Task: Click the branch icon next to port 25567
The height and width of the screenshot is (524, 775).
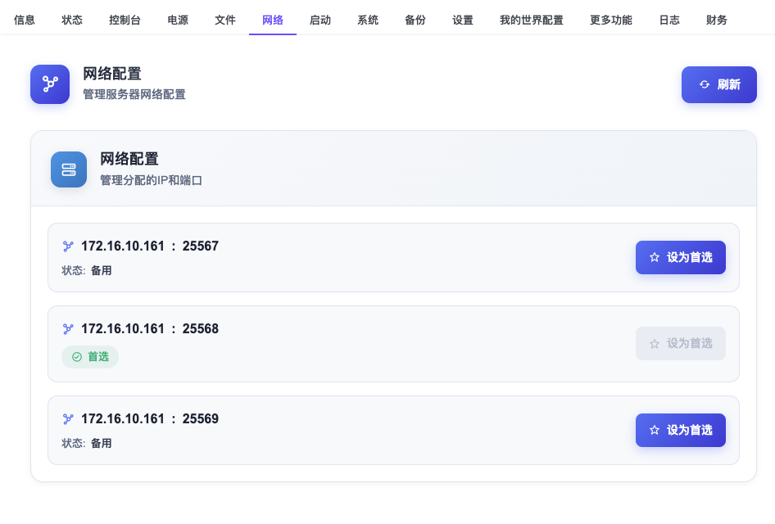Action: pos(68,246)
